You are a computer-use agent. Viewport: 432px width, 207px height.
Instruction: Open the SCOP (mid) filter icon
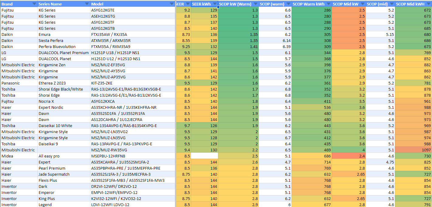pos(391,4)
